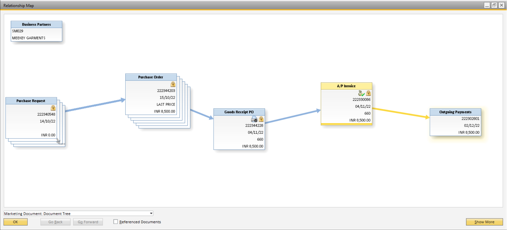The height and width of the screenshot is (230, 507).
Task: Click Purchase Order document number 222344203
Action: pos(166,91)
